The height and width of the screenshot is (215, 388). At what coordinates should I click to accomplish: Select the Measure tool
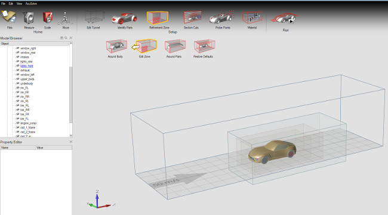pyautogui.click(x=29, y=18)
